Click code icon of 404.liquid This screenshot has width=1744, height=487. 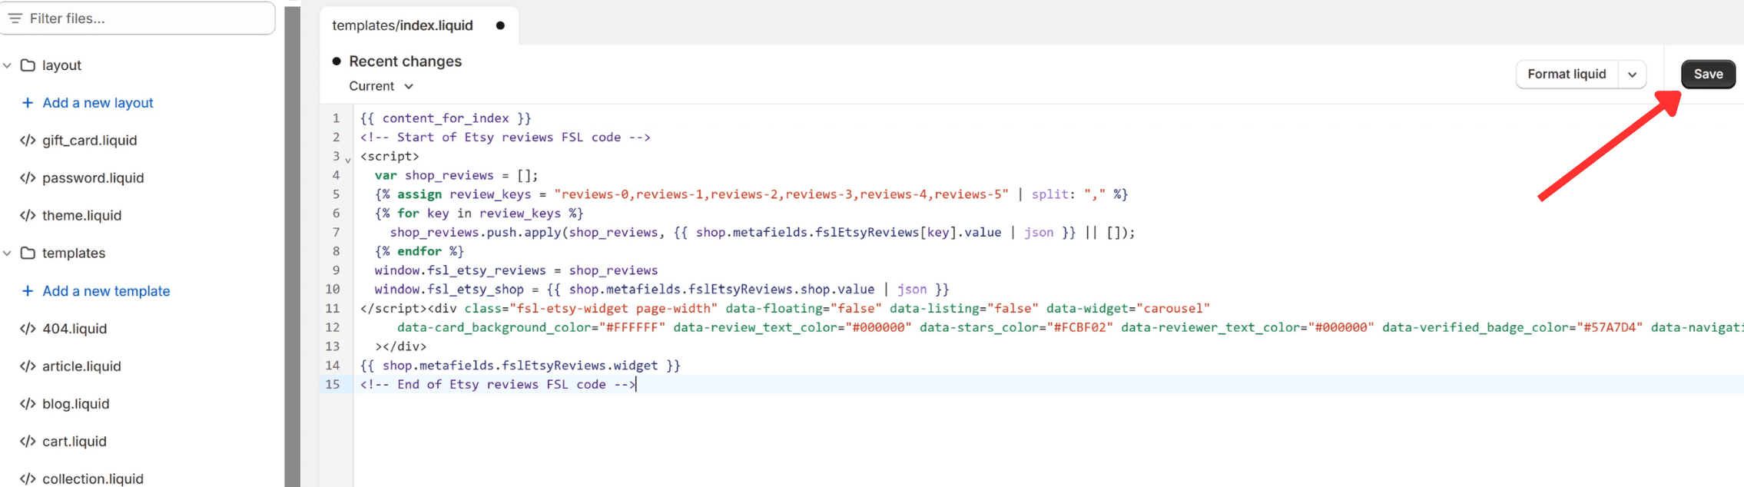pos(28,329)
